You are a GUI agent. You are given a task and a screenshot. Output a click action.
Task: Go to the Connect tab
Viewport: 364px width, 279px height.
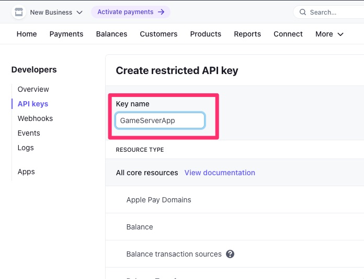[288, 34]
